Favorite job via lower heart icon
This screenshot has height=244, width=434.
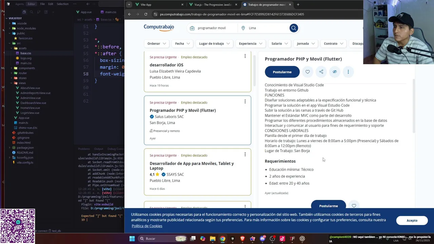tap(354, 206)
